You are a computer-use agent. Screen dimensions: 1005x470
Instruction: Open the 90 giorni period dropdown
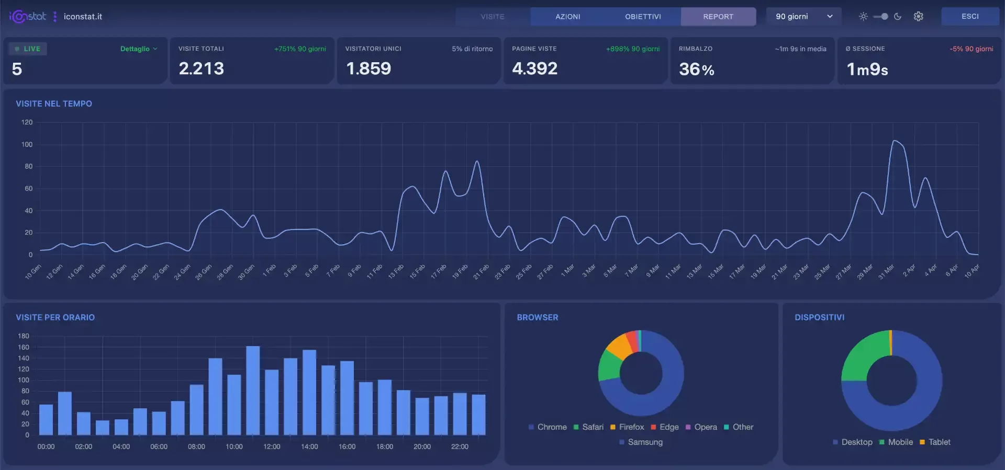803,17
